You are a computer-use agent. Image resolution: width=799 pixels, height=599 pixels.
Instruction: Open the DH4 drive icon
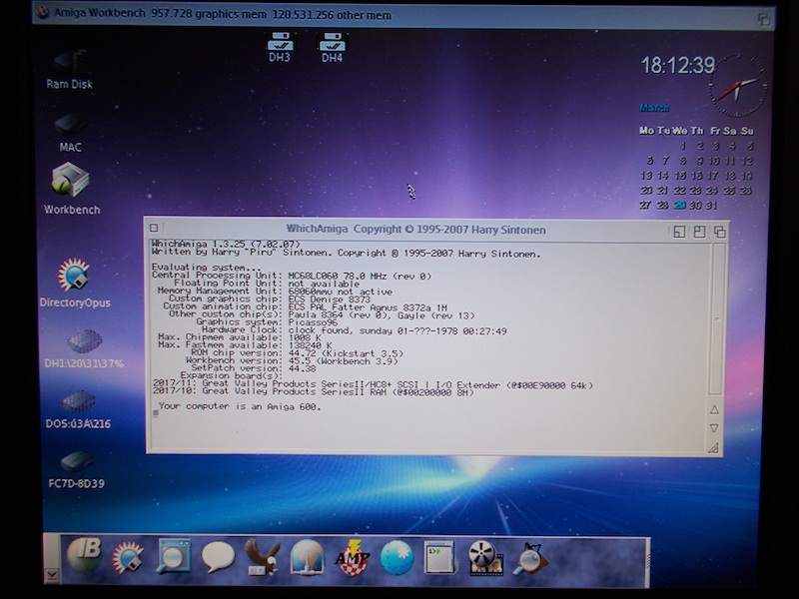click(x=332, y=44)
